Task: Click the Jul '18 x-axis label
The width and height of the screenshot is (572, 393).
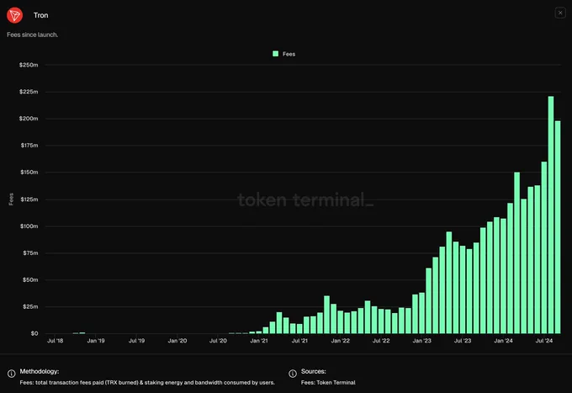Action: click(x=55, y=341)
